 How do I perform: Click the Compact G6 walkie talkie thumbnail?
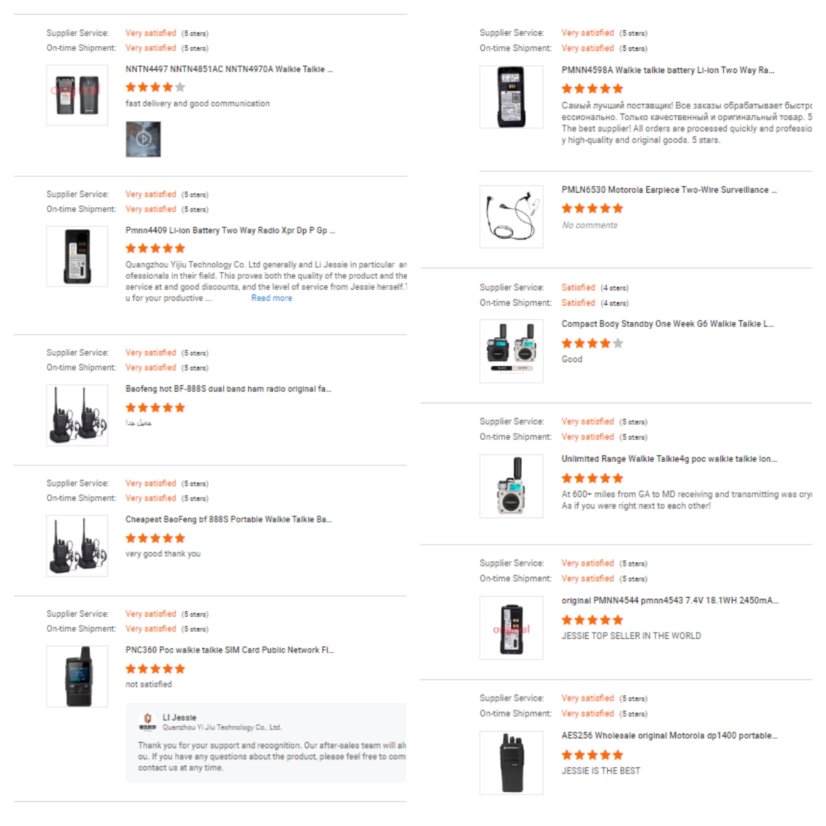[511, 350]
